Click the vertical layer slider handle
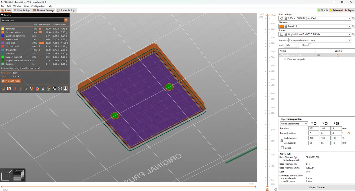 pyautogui.click(x=267, y=15)
